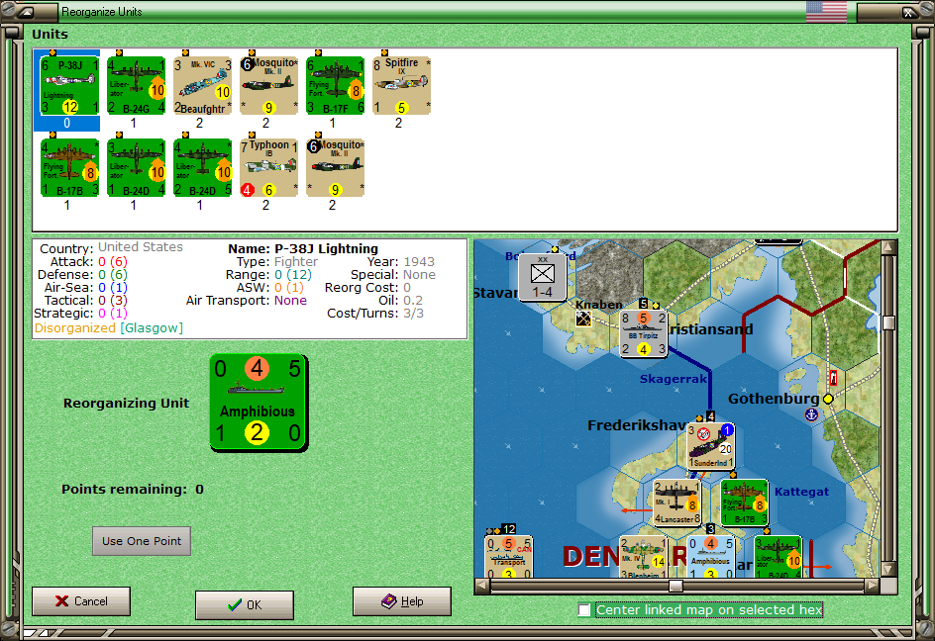Image resolution: width=935 pixels, height=641 pixels.
Task: Click the Blenheim aircraft on the map
Action: click(x=643, y=557)
